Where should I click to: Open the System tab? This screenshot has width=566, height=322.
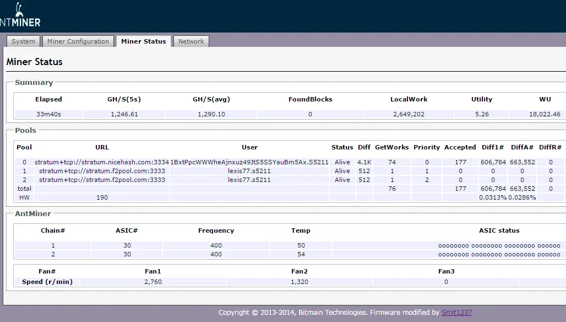click(23, 41)
